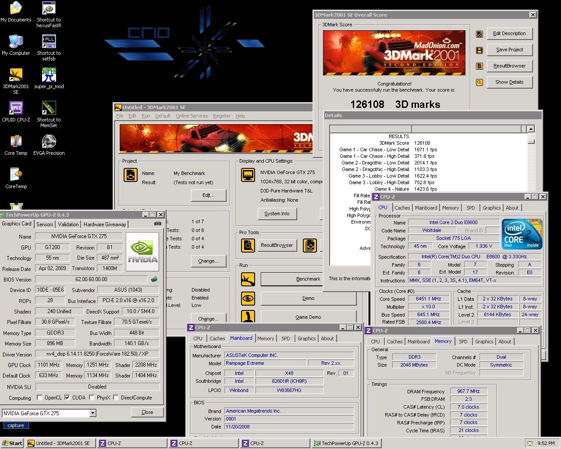Open the File menu in 3DMark2001 SE
This screenshot has height=449, width=561.
(x=120, y=116)
